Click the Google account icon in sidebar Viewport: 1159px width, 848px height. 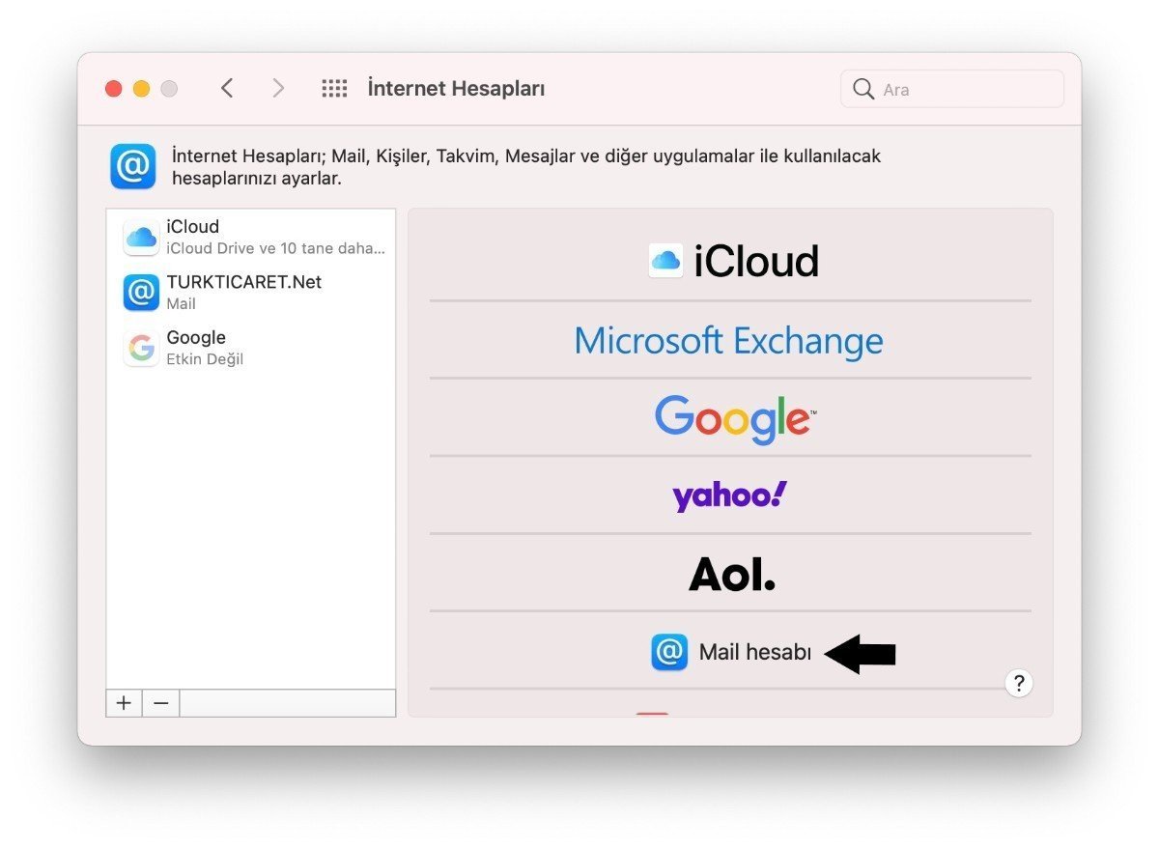click(141, 348)
